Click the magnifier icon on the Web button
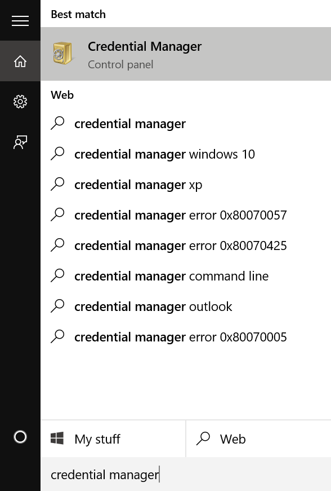331x491 pixels. click(203, 439)
